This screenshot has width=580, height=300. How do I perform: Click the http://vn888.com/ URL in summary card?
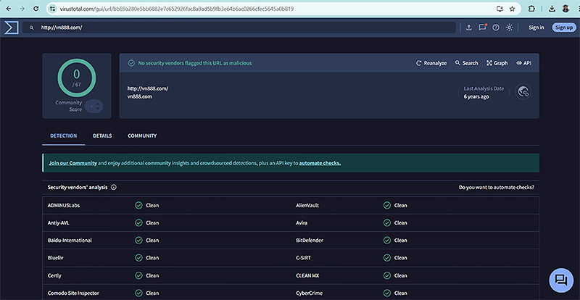point(148,89)
